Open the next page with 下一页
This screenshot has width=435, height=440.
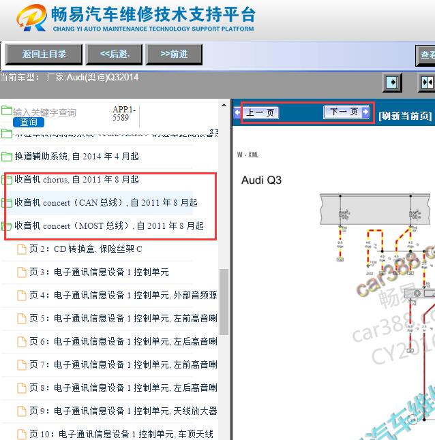click(x=346, y=112)
